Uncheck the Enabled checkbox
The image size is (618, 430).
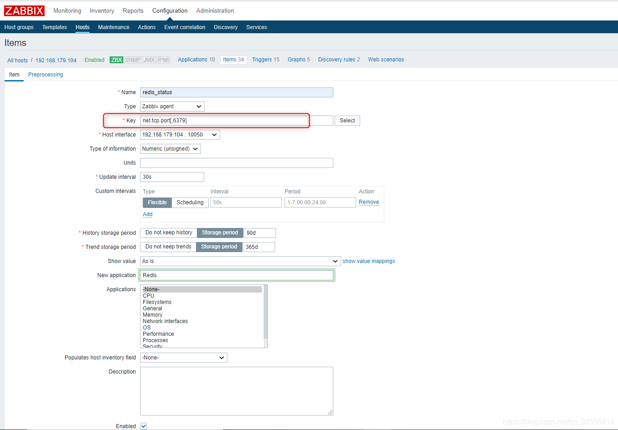click(x=143, y=426)
